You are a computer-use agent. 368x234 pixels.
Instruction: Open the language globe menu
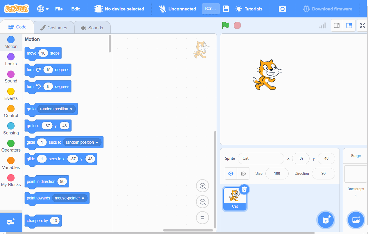coord(43,9)
